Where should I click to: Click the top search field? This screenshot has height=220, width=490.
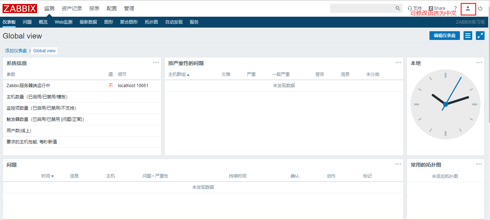click(363, 8)
